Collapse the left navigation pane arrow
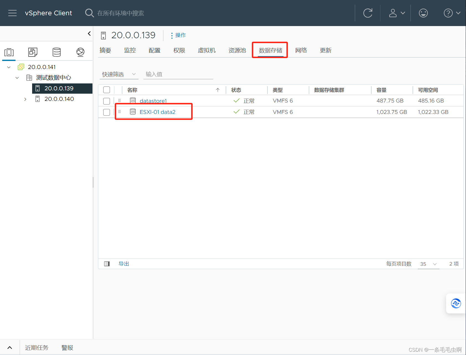The image size is (466, 355). click(x=89, y=34)
